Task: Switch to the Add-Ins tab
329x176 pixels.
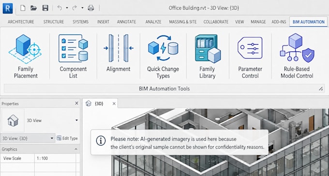Action: click(x=279, y=22)
